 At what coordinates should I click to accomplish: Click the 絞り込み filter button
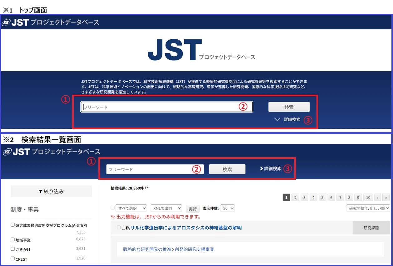click(x=51, y=191)
